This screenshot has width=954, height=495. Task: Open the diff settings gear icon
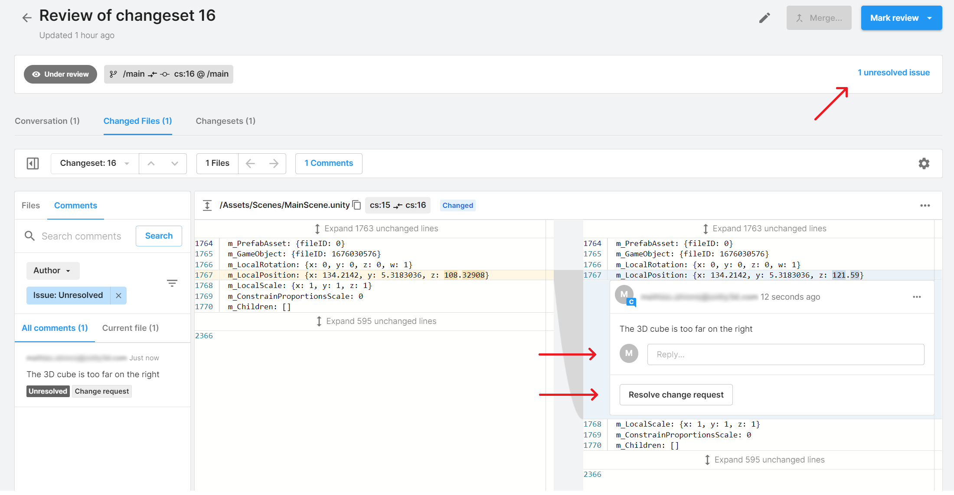pyautogui.click(x=924, y=163)
